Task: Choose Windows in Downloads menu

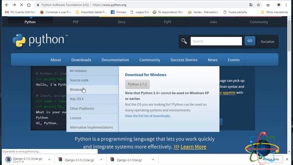Action: pos(92,90)
